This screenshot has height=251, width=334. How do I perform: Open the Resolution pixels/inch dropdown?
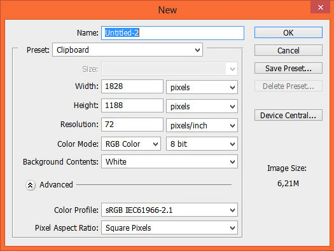pos(202,125)
